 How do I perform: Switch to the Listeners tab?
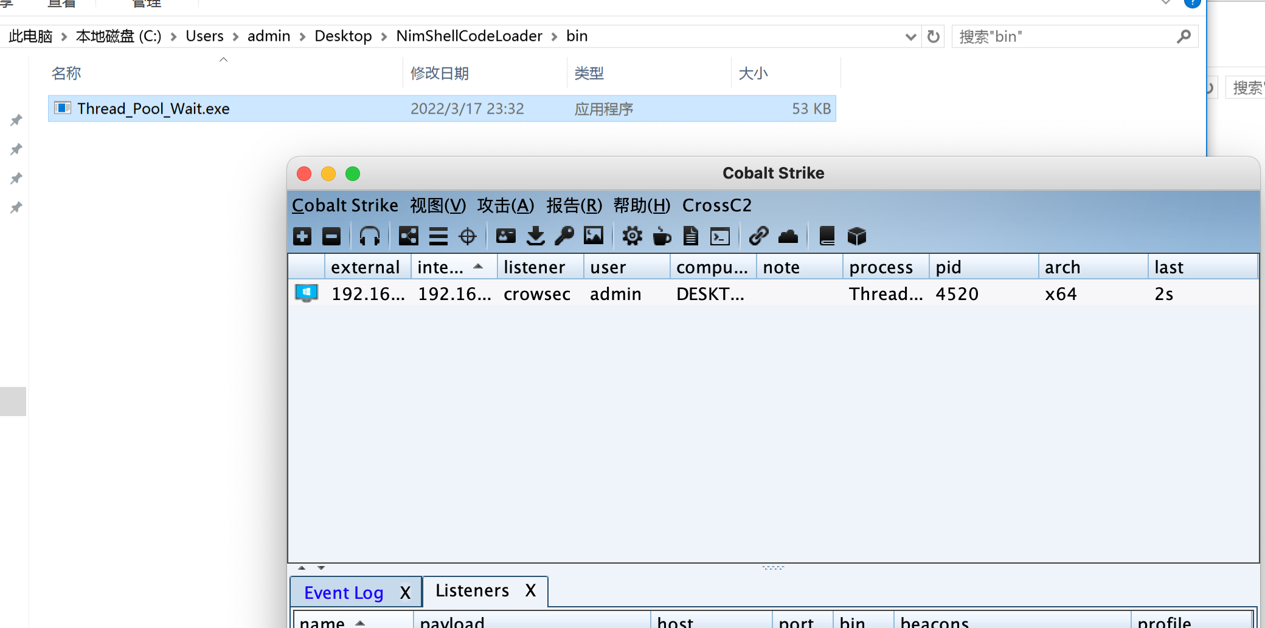click(472, 590)
